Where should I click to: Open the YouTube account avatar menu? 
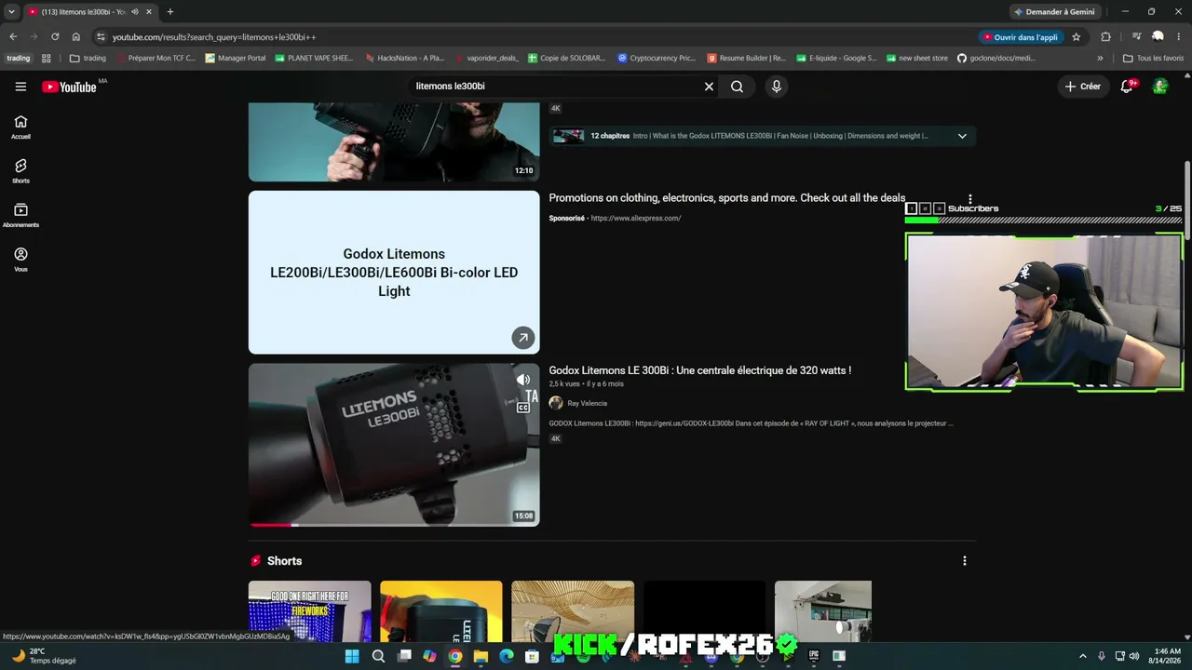coord(1160,87)
